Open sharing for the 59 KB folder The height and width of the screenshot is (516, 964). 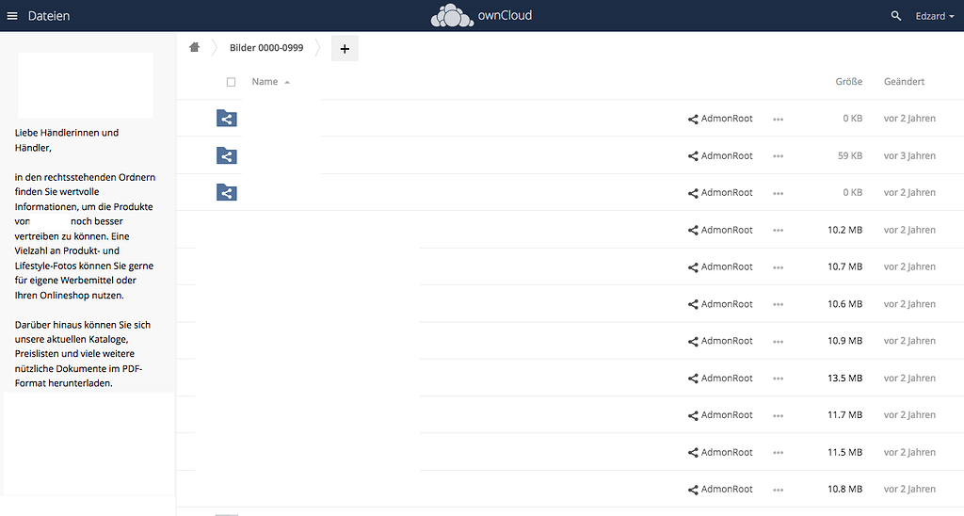point(720,155)
